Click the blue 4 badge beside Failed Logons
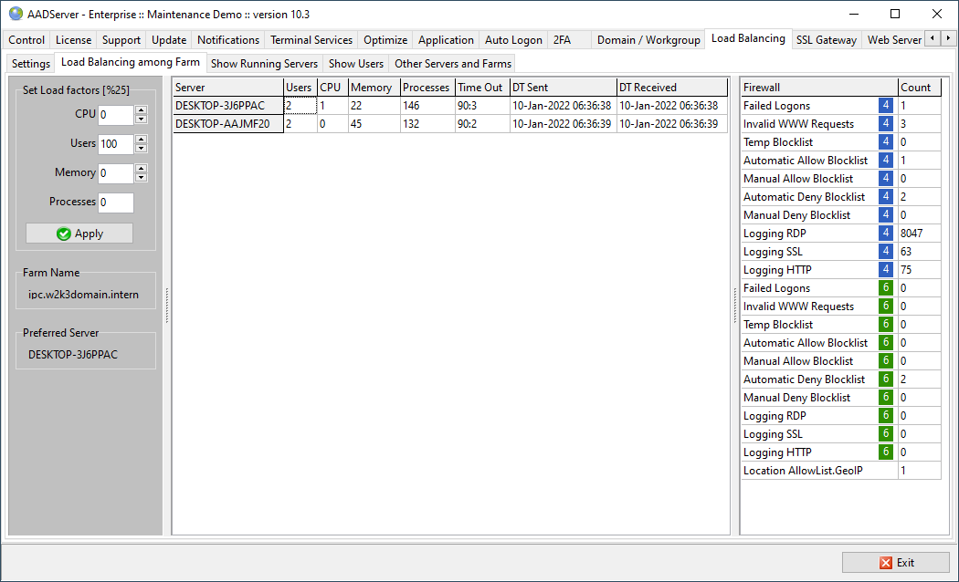The height and width of the screenshot is (582, 959). [885, 106]
